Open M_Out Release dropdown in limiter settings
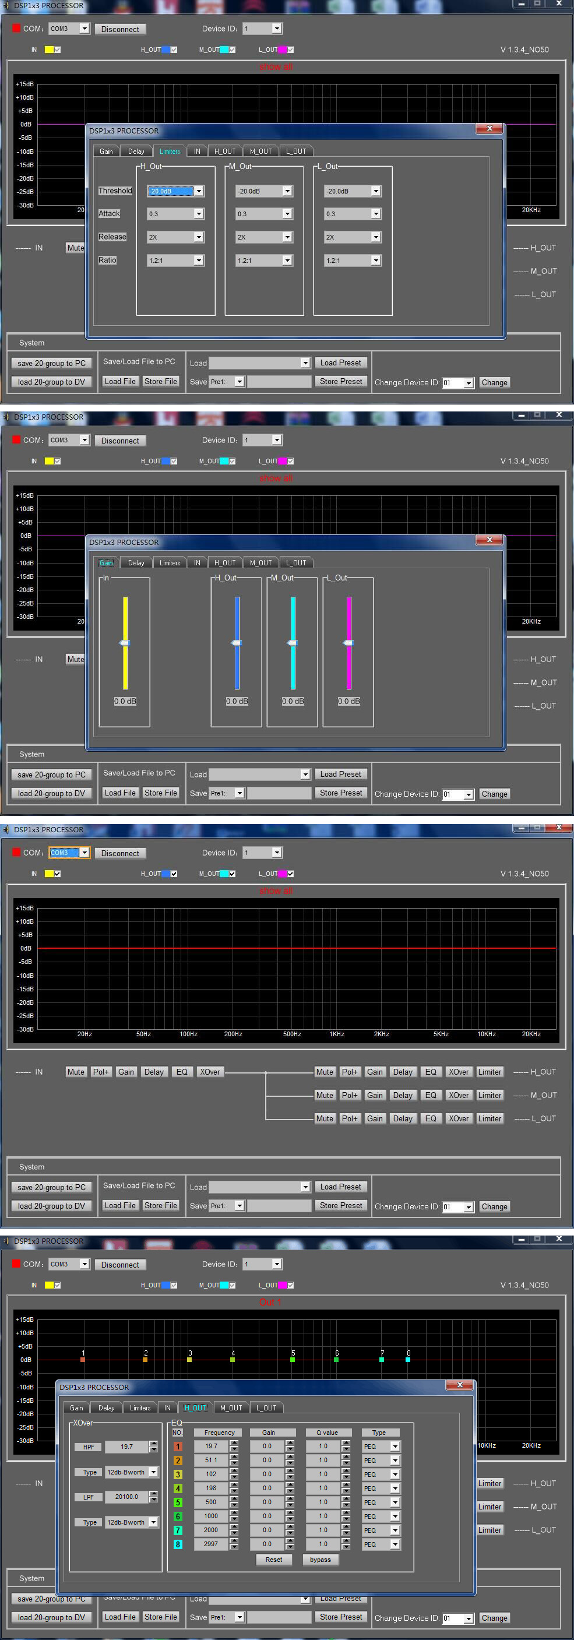Image resolution: width=574 pixels, height=1640 pixels. click(x=287, y=237)
